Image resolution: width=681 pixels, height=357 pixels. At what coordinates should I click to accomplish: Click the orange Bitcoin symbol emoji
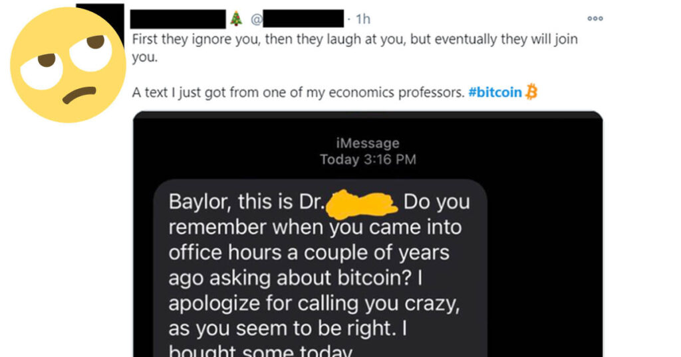(531, 92)
